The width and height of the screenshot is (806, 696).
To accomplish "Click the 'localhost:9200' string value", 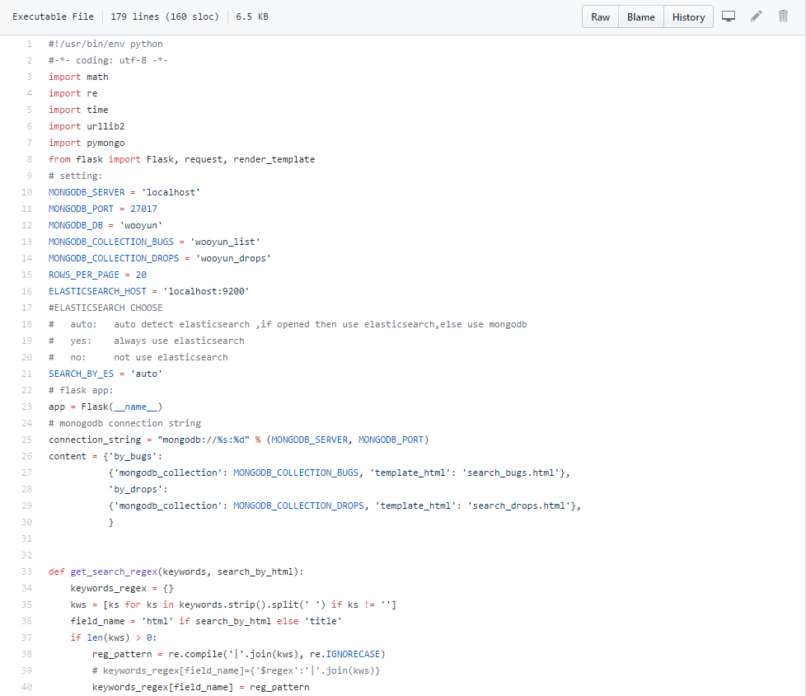I will [x=206, y=291].
